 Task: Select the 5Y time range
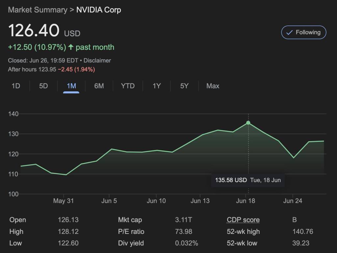tap(184, 86)
